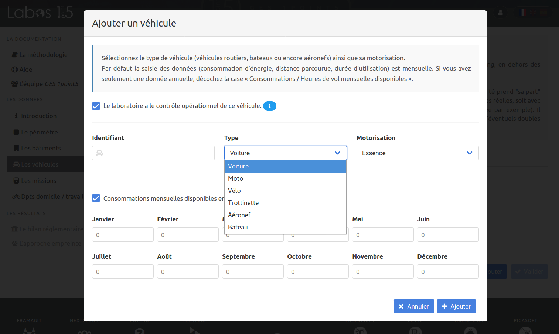Click the plus icon on Ajouter button
This screenshot has height=334, width=559.
tap(444, 306)
